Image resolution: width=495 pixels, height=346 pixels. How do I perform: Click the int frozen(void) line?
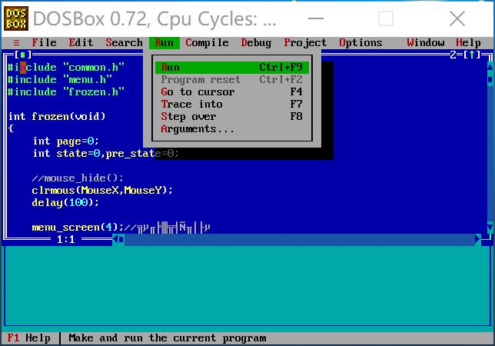pos(57,117)
